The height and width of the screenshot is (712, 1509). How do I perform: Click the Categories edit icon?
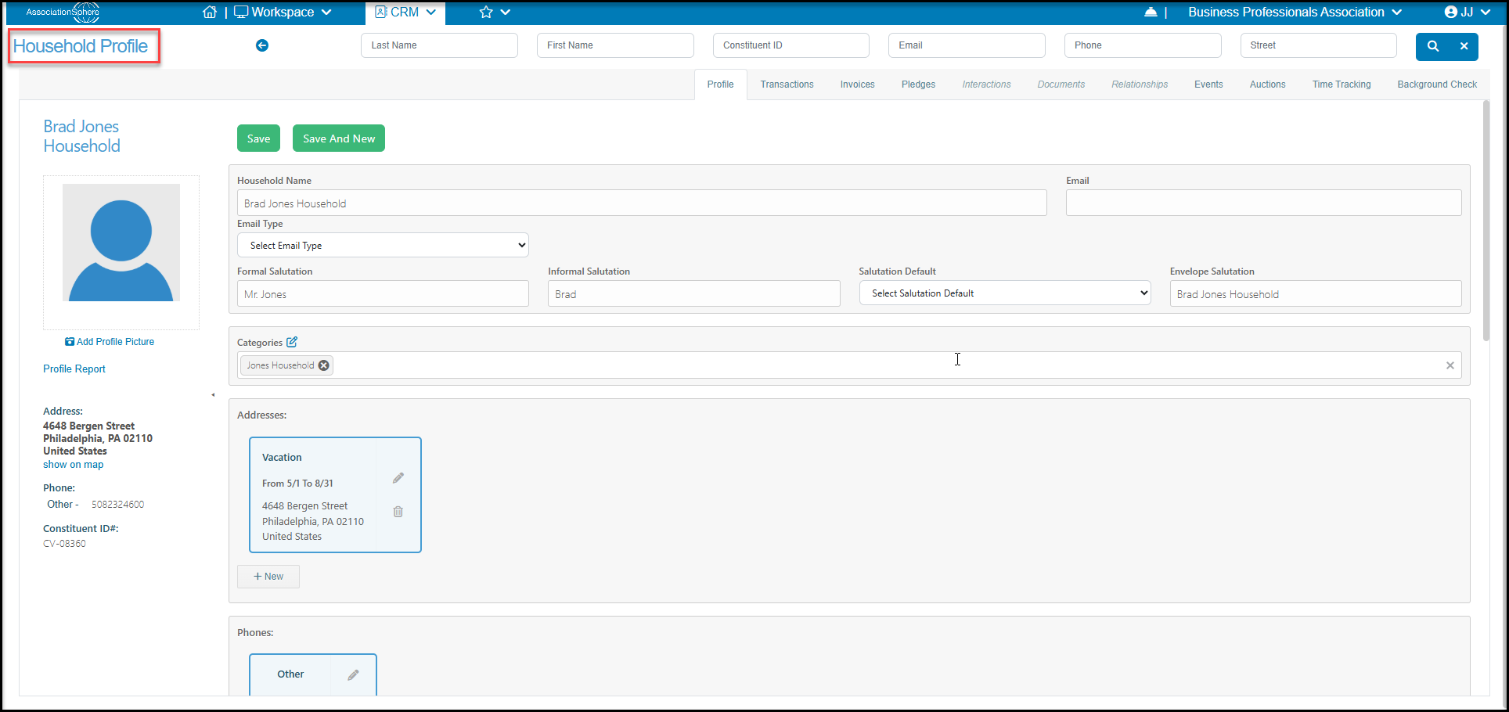[x=292, y=342]
